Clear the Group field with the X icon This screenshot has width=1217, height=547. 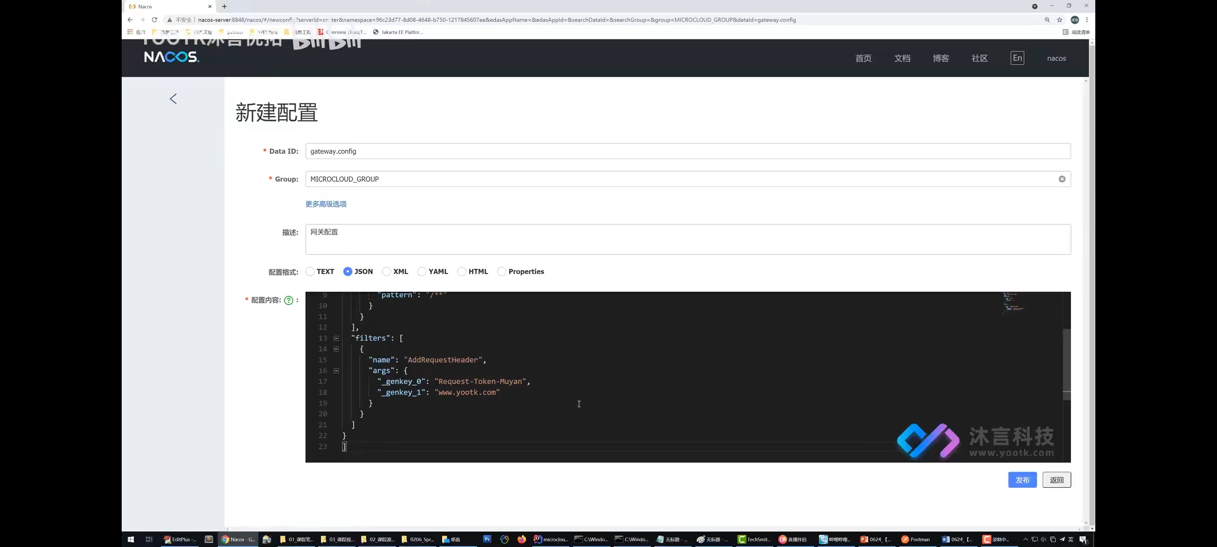[x=1062, y=179]
